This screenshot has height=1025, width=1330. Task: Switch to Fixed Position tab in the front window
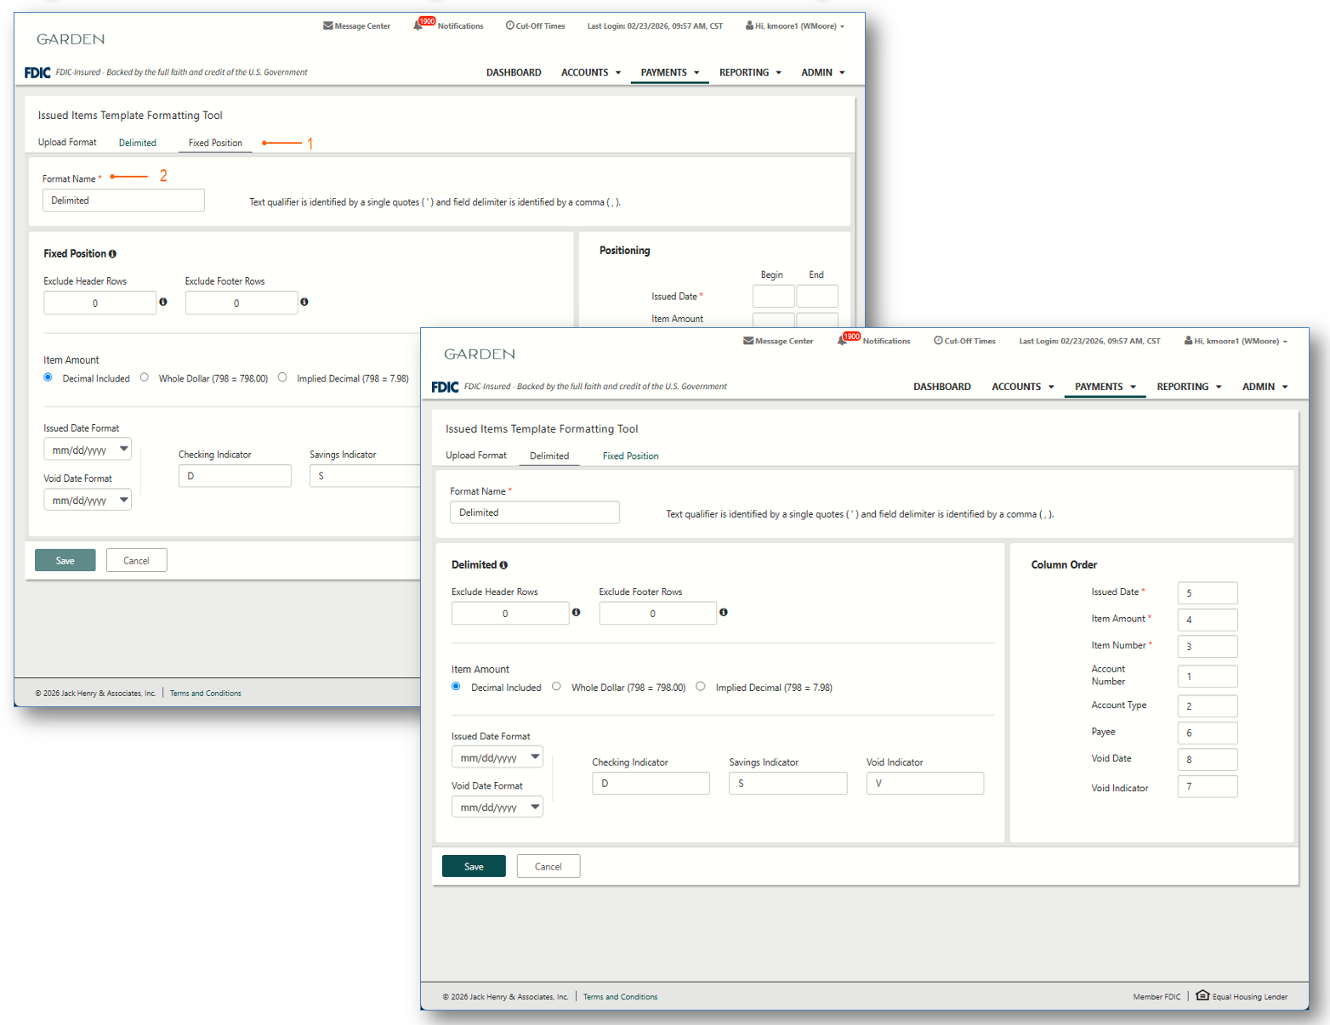click(x=630, y=456)
